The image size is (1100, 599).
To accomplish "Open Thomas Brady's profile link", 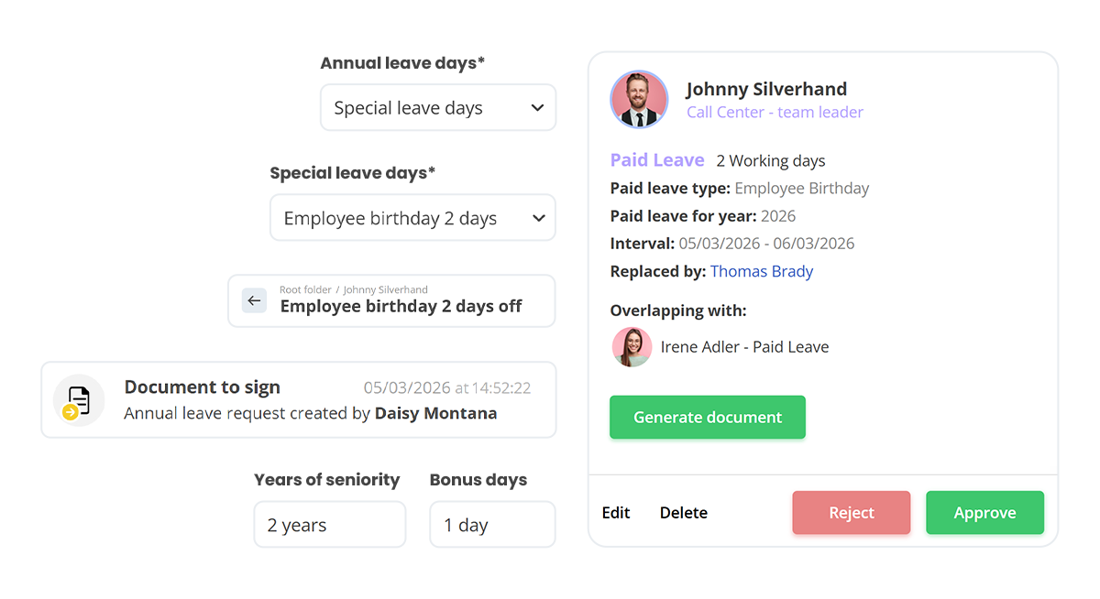I will click(762, 271).
